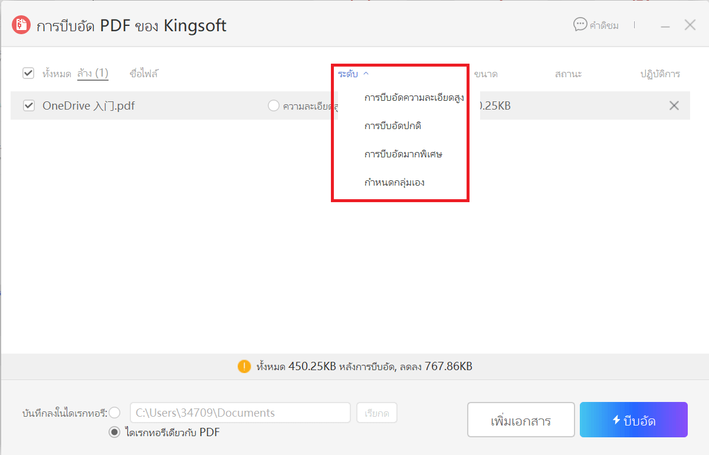
Task: Choose การบีบอัดมากพิเศษ from level menu
Action: click(403, 154)
